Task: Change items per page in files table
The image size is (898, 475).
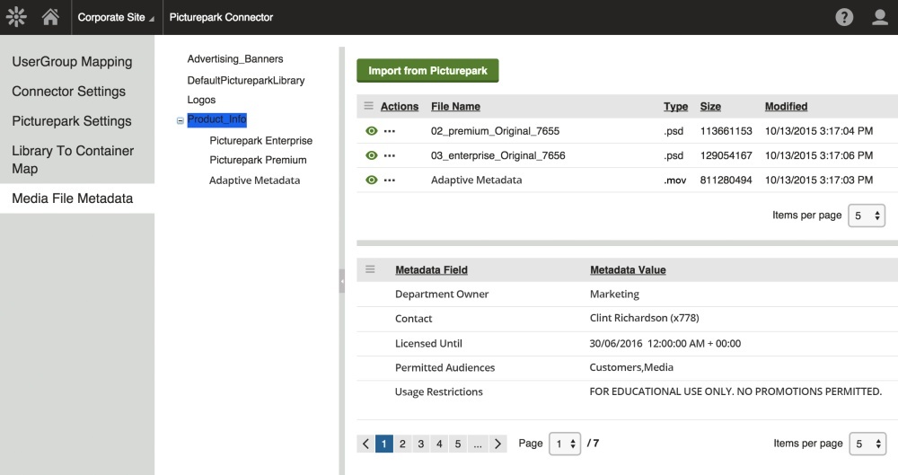Action: click(x=867, y=216)
